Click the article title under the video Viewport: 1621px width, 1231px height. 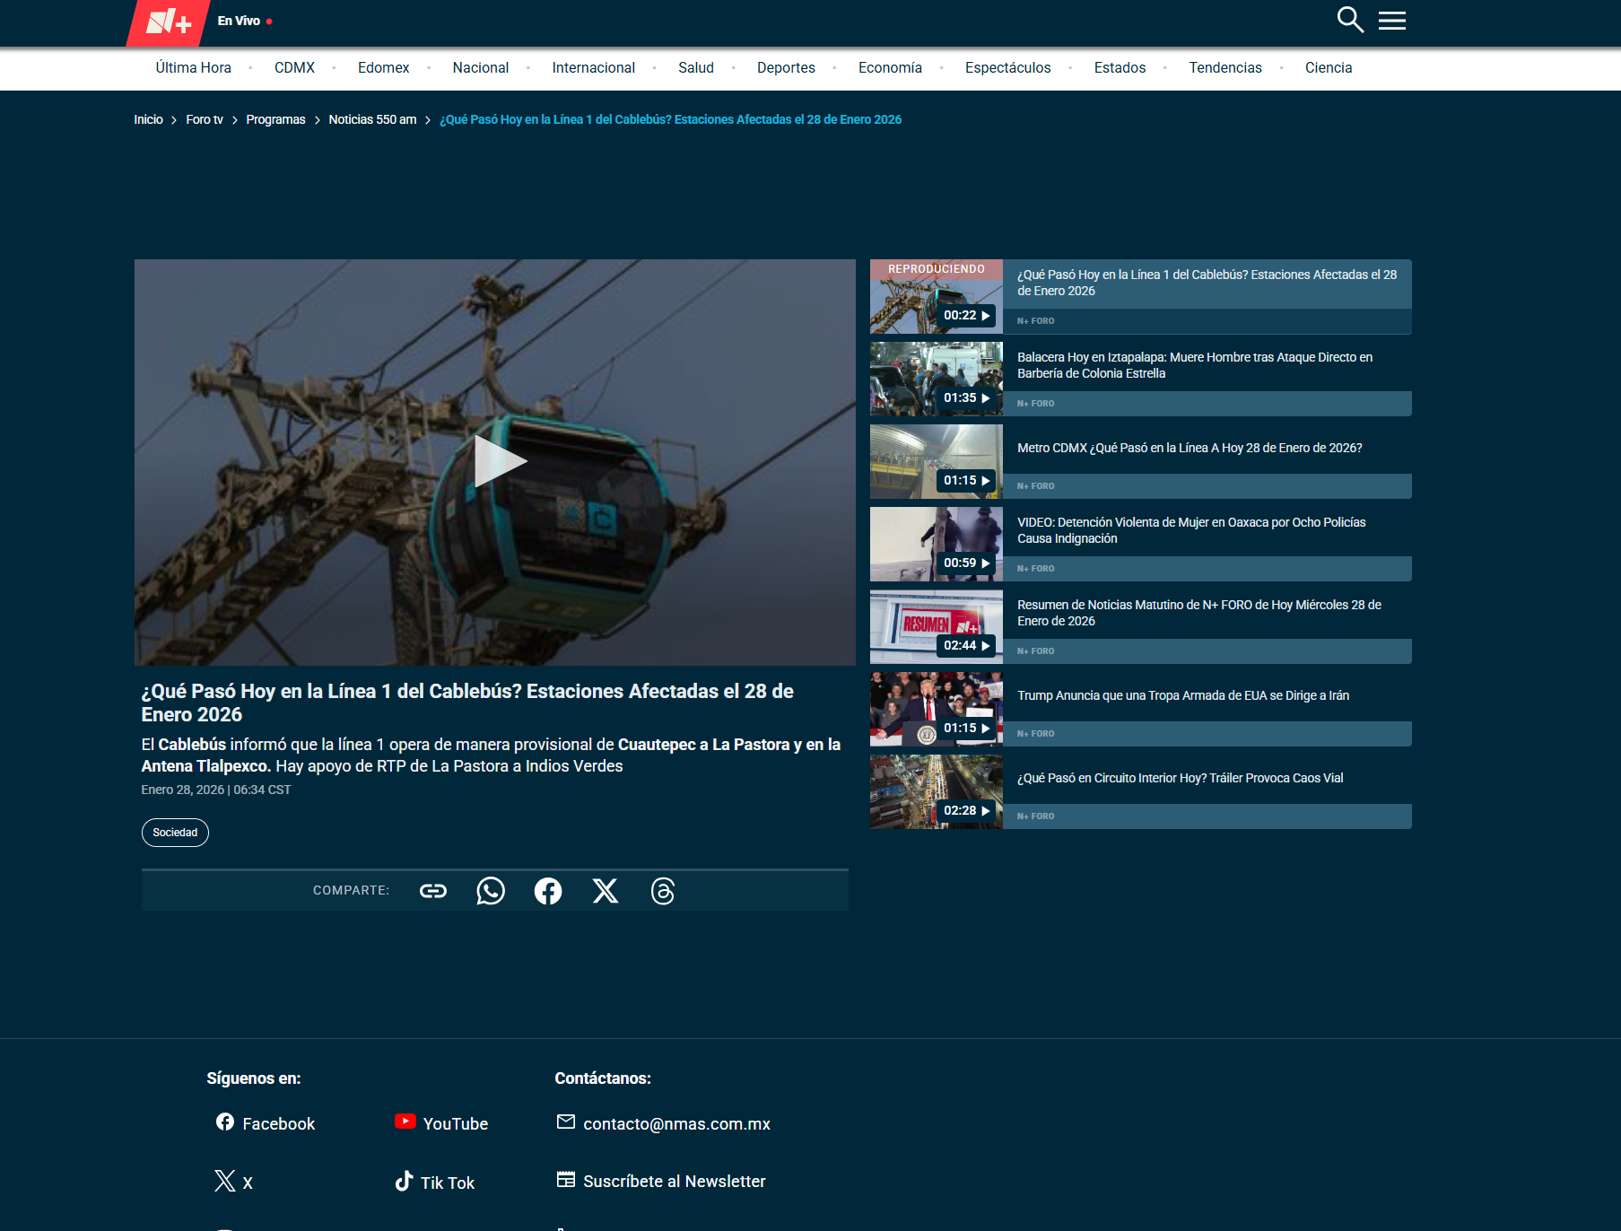[x=467, y=703]
